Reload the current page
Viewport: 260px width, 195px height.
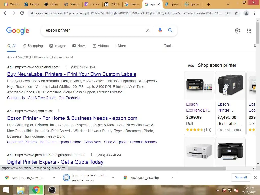[x=22, y=13]
